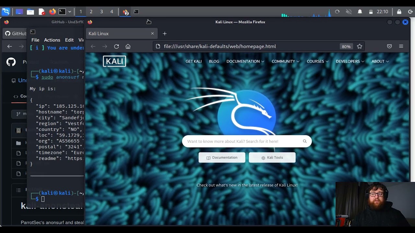Click the sudo anonsurf command text
The height and width of the screenshot is (233, 415).
(63, 77)
